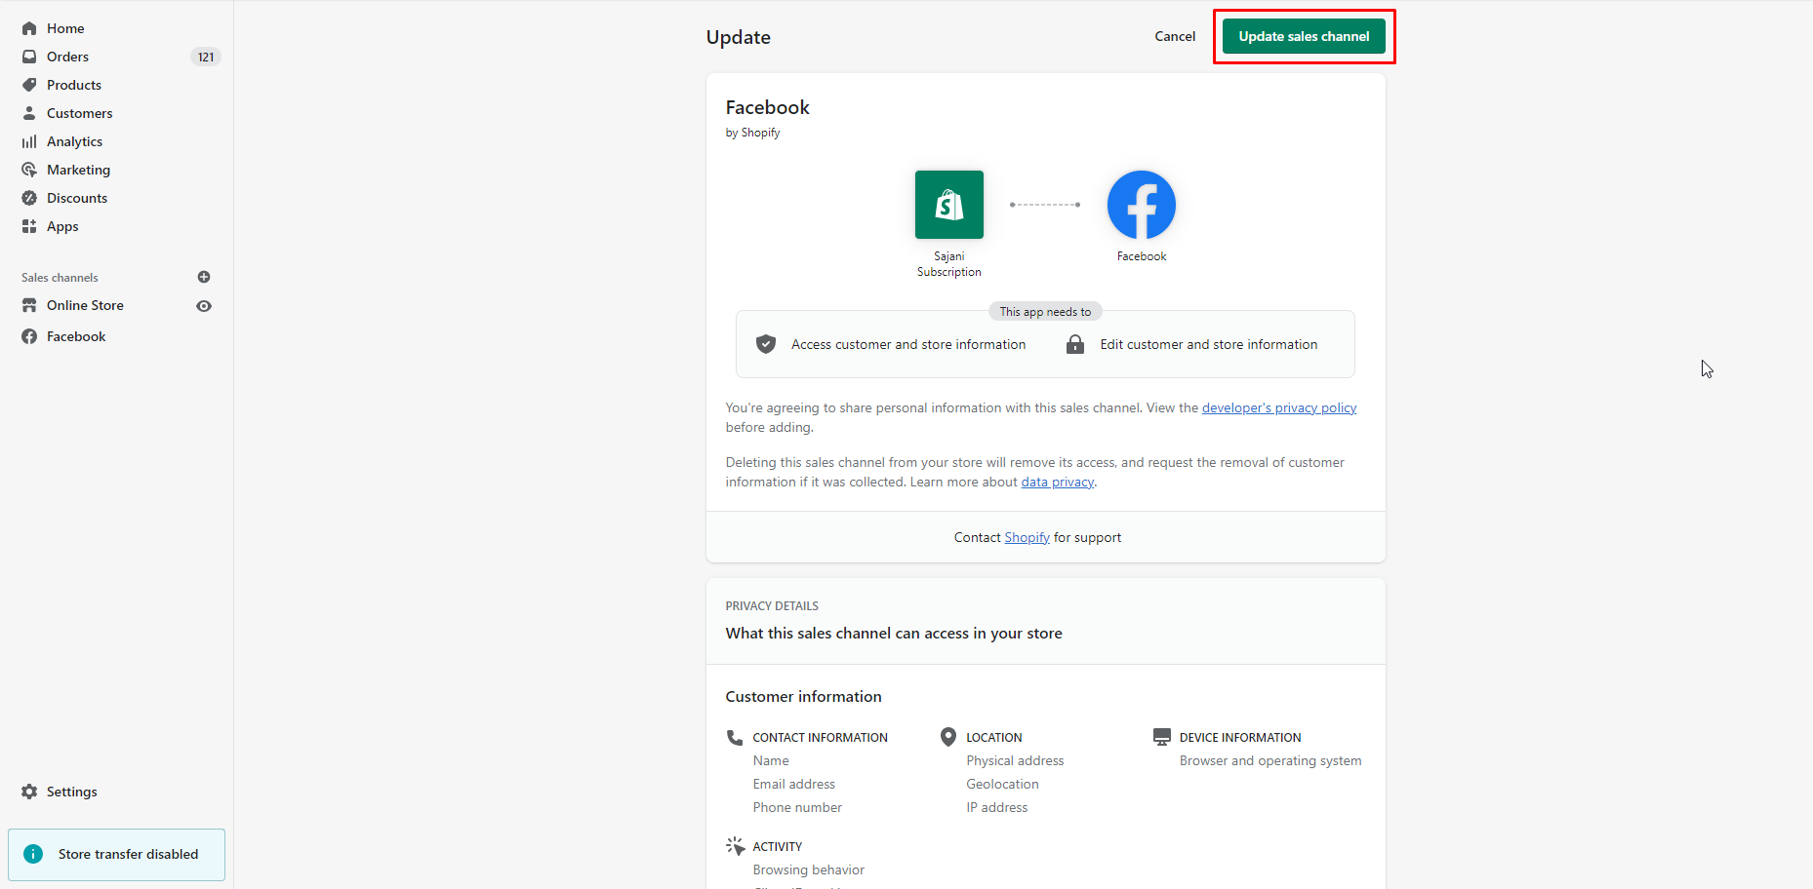Screen dimensions: 1813x889
Task: Click the Analytics bar chart icon
Action: pyautogui.click(x=29, y=141)
